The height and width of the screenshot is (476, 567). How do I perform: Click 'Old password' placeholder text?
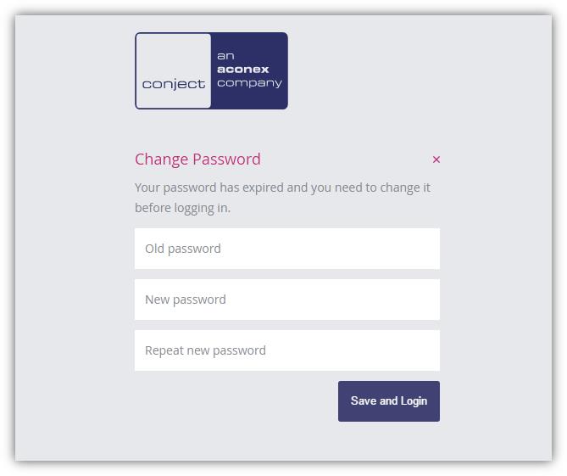click(x=183, y=249)
